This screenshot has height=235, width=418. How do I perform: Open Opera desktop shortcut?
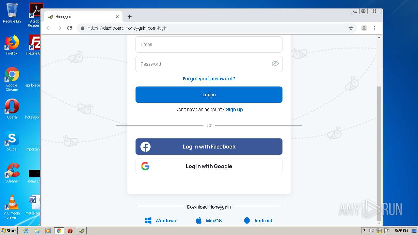[x=12, y=109]
